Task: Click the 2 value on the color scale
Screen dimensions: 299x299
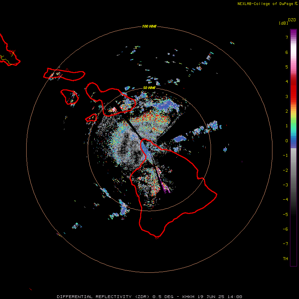Action: coord(287,111)
